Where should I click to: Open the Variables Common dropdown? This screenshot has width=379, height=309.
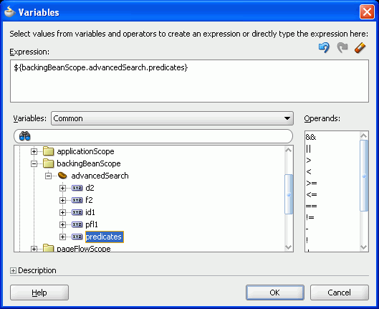[172, 118]
